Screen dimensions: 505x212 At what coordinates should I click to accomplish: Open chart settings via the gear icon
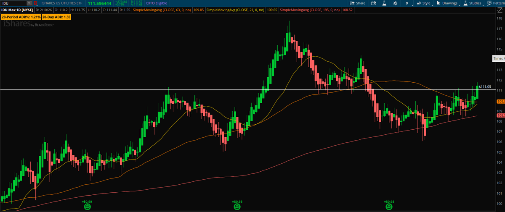pyautogui.click(x=394, y=3)
